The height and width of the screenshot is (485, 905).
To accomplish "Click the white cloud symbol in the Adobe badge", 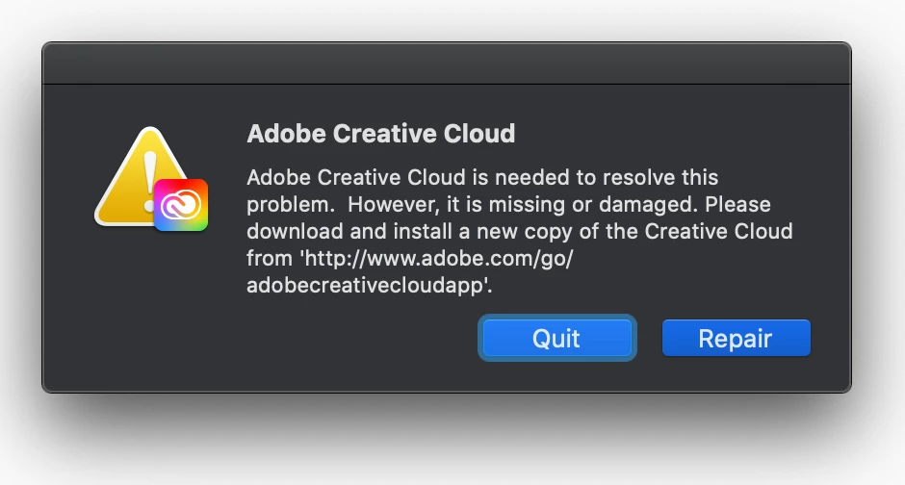I will click(181, 205).
